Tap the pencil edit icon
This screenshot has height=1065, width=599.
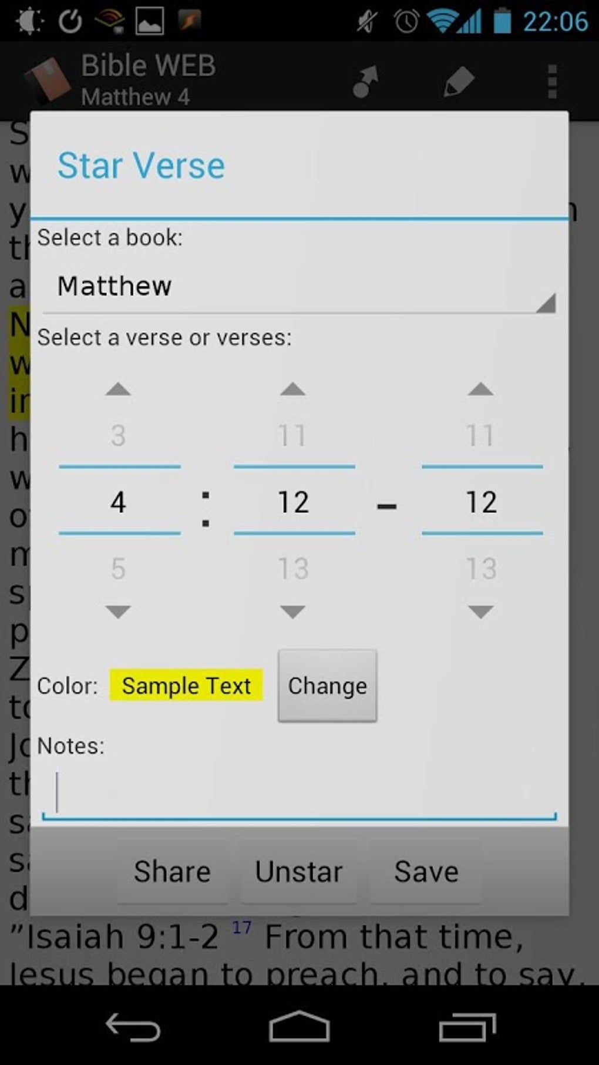point(459,81)
